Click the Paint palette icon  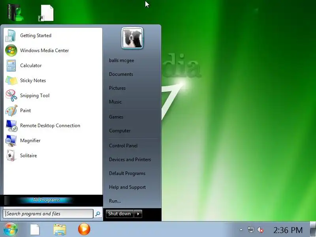pos(11,111)
